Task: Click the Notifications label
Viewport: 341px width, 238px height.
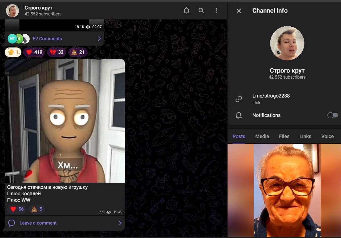Action: 266,115
